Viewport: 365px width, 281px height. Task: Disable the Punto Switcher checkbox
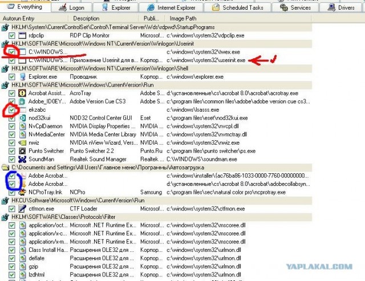click(11, 151)
